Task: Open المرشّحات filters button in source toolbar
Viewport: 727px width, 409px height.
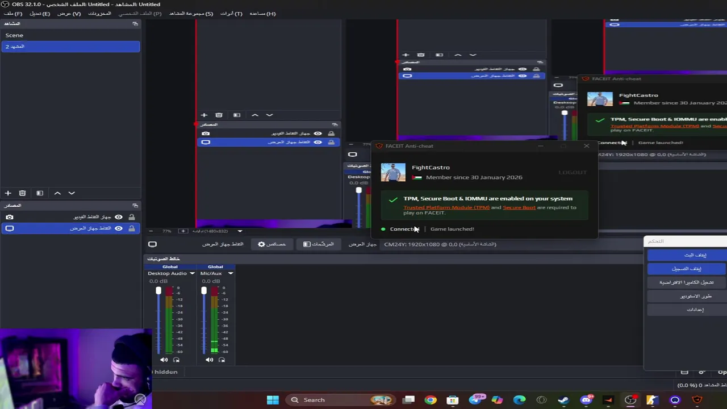Action: [318, 244]
